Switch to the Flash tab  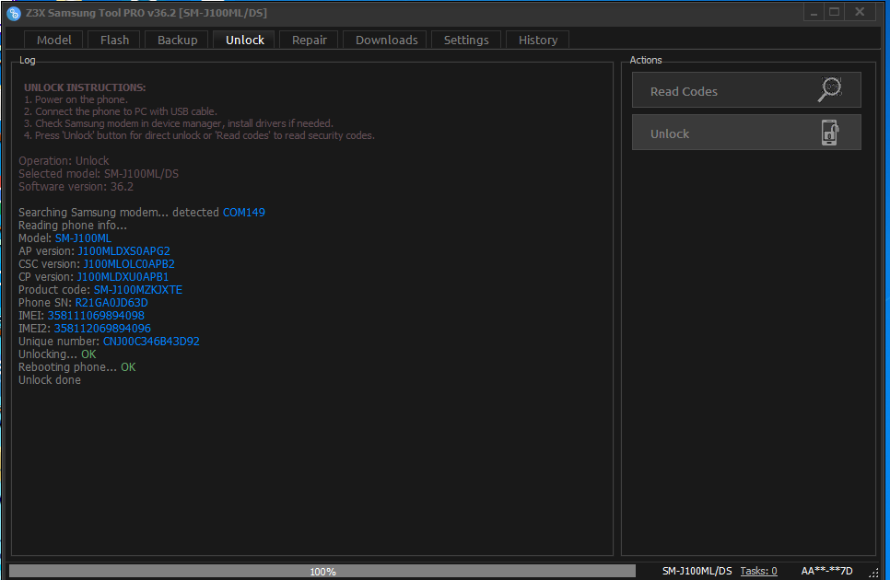point(114,41)
